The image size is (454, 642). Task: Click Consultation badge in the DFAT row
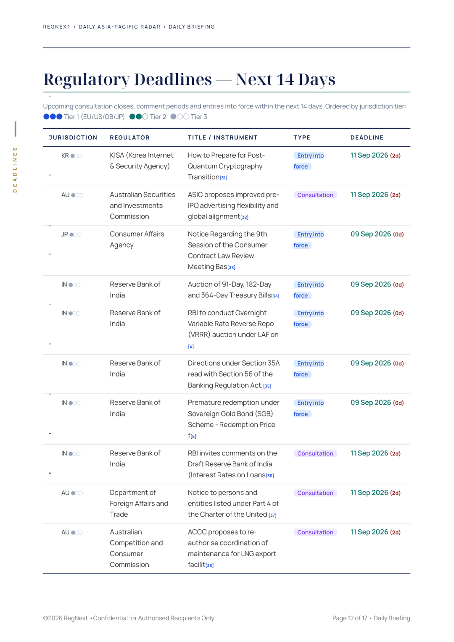(x=315, y=493)
